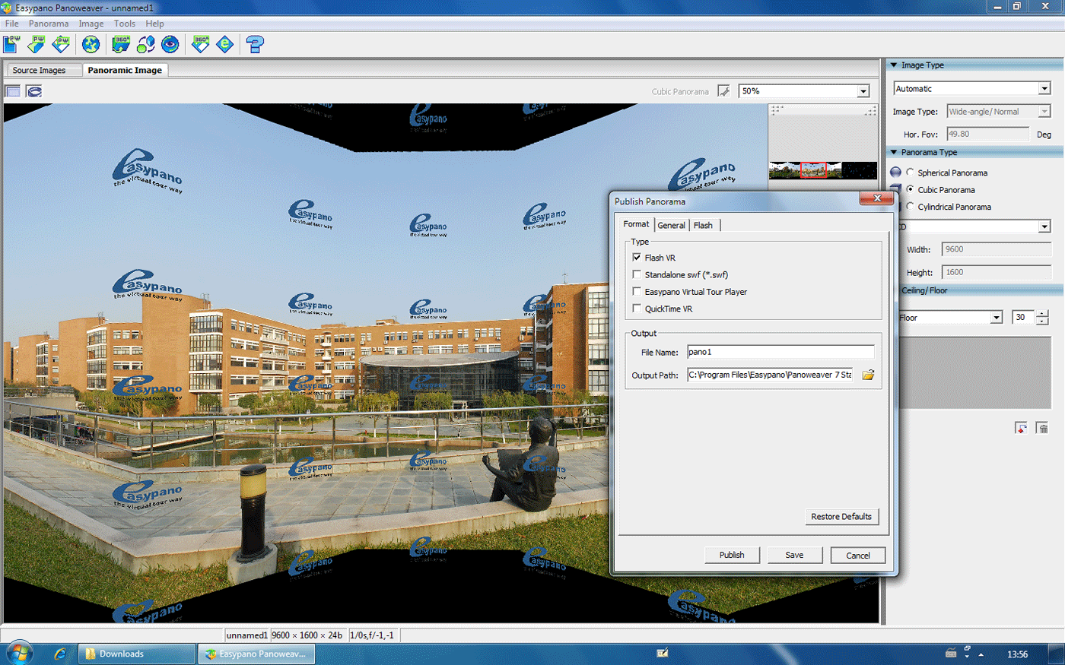Open the Help menu
1065x665 pixels.
tap(155, 24)
